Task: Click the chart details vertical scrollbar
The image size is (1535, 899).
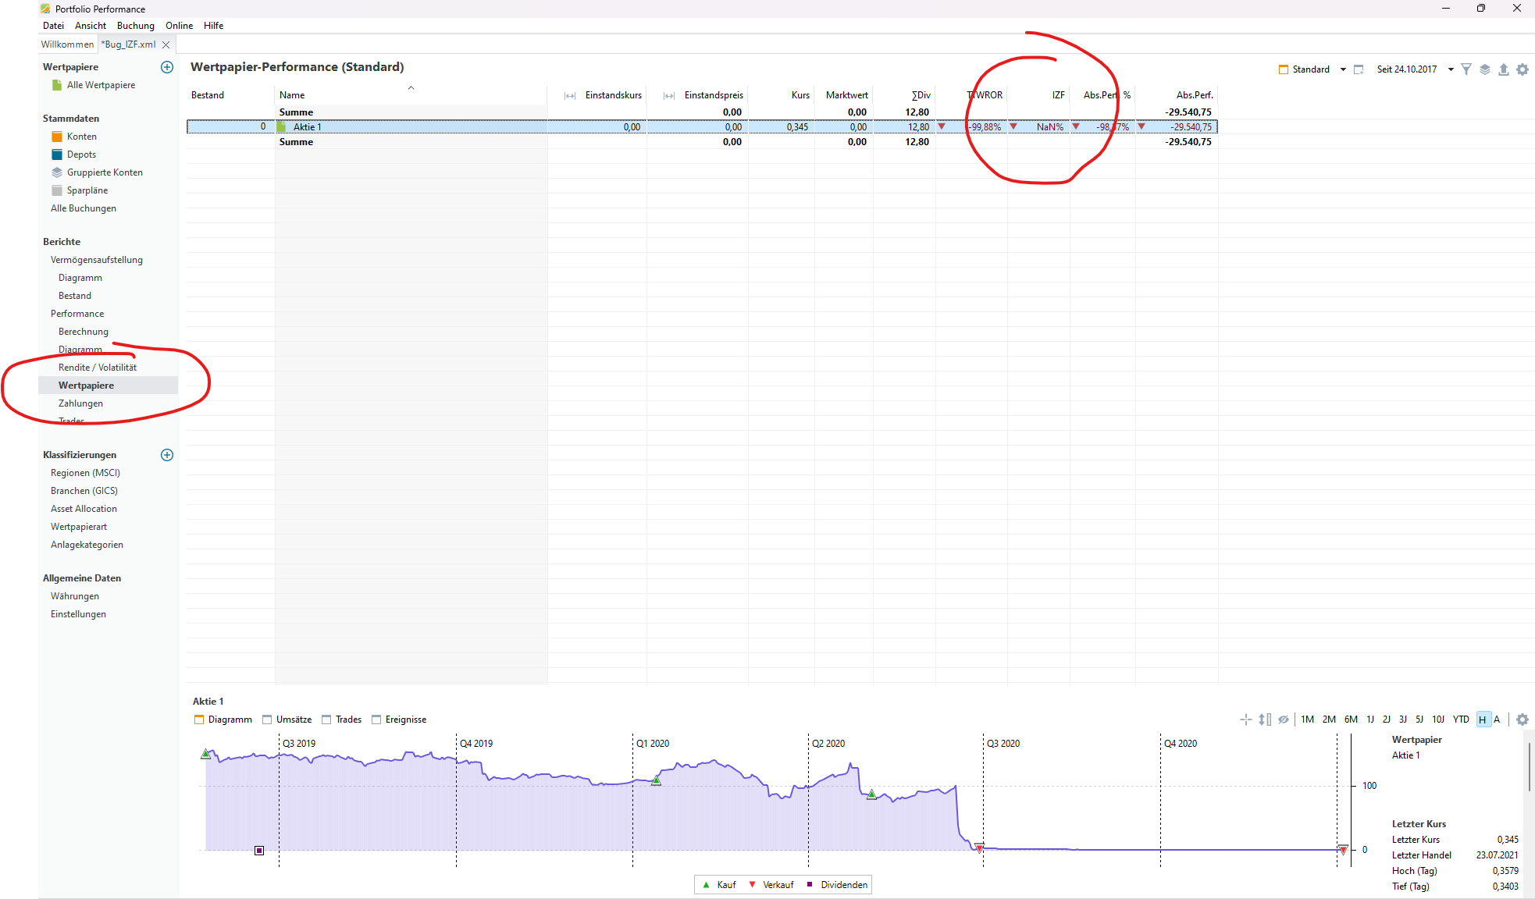Action: point(1529,766)
